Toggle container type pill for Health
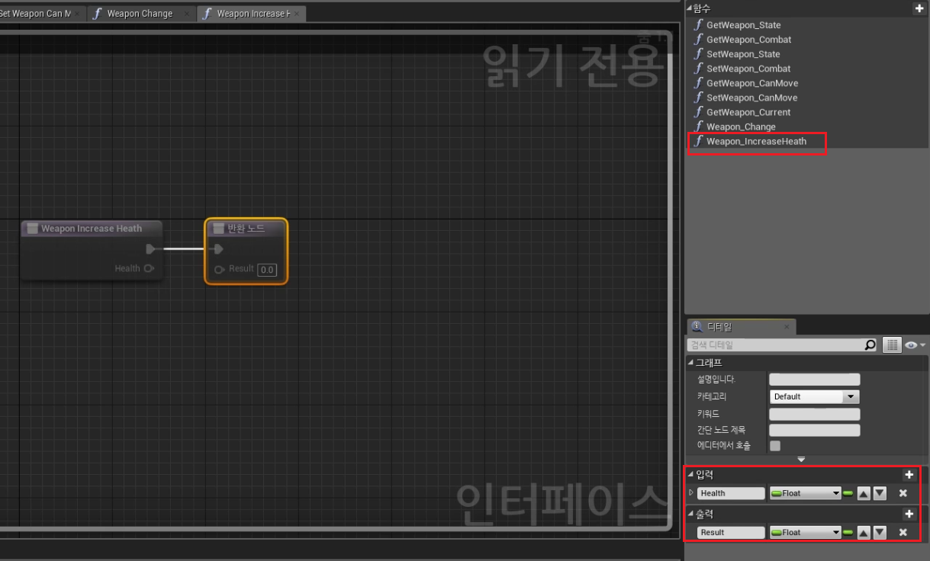Screen dimensions: 930x561 (x=848, y=493)
